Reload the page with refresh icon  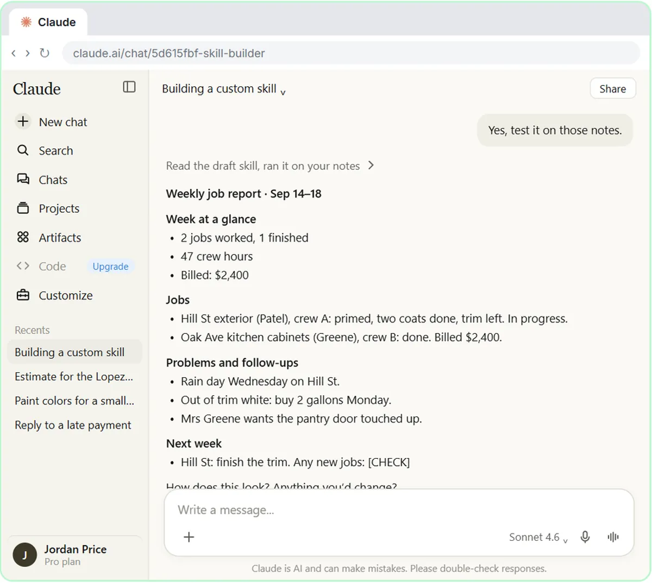tap(45, 53)
